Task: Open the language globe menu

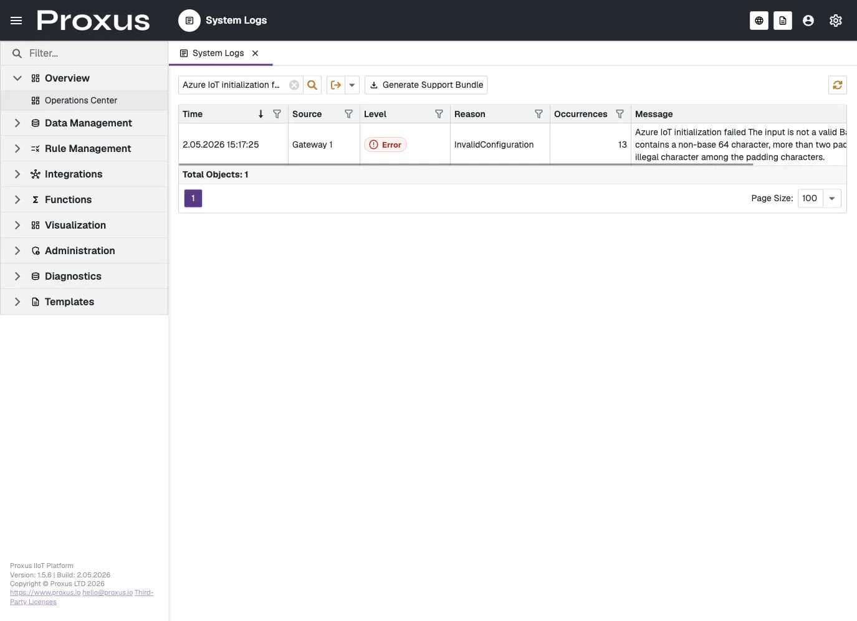Action: (x=759, y=21)
